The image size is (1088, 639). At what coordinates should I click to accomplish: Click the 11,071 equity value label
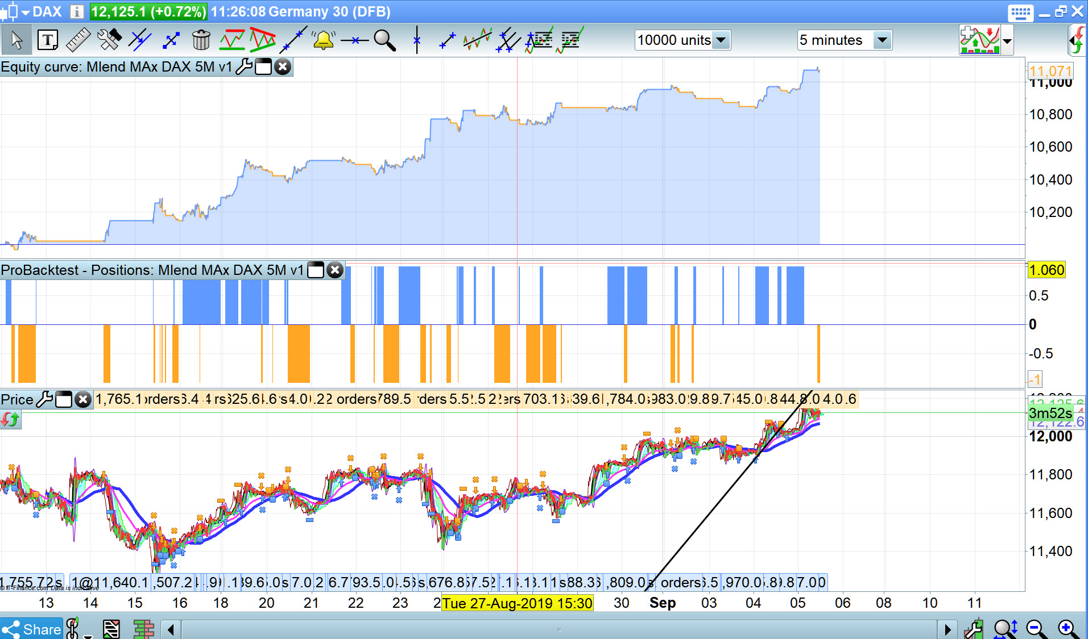click(x=1050, y=71)
